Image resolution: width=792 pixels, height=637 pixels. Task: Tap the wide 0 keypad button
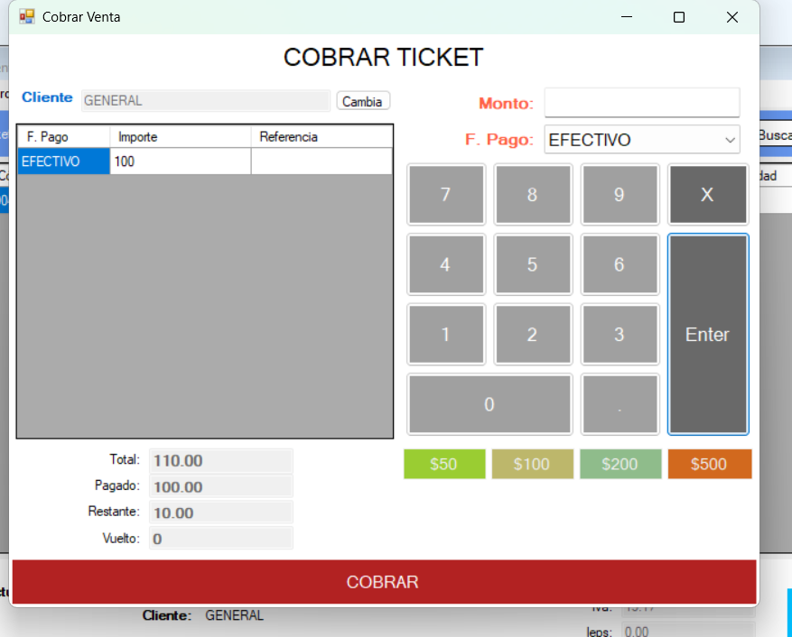click(489, 404)
